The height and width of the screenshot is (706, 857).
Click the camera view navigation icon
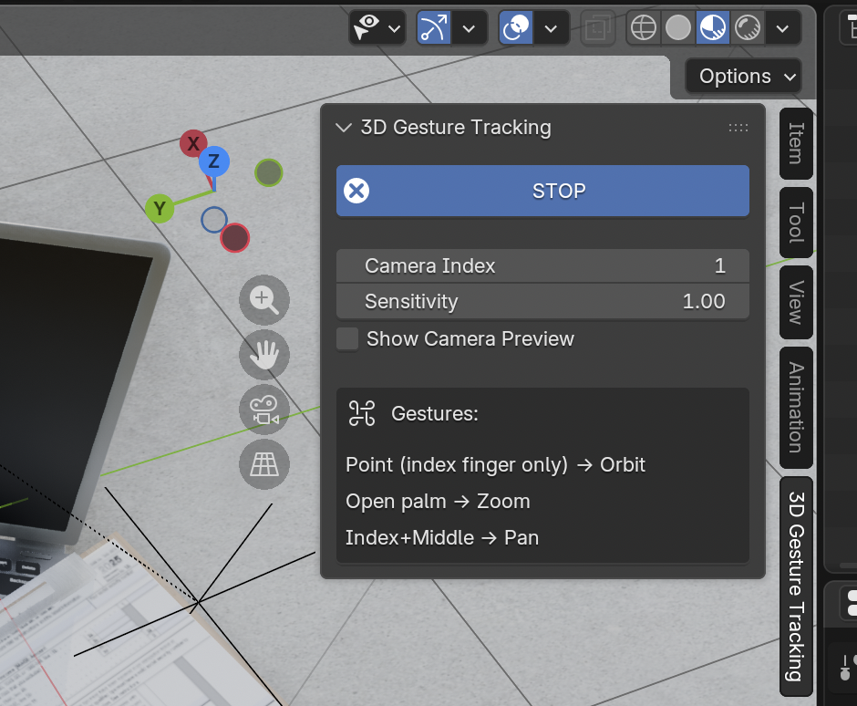[263, 410]
